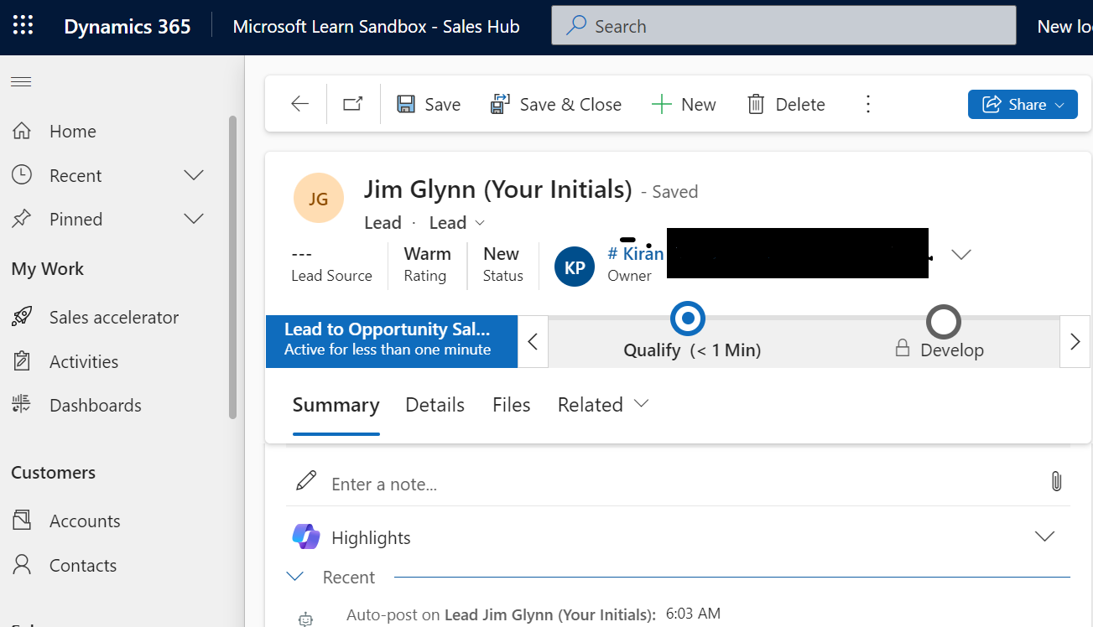Click the auto-post robot icon

[305, 619]
